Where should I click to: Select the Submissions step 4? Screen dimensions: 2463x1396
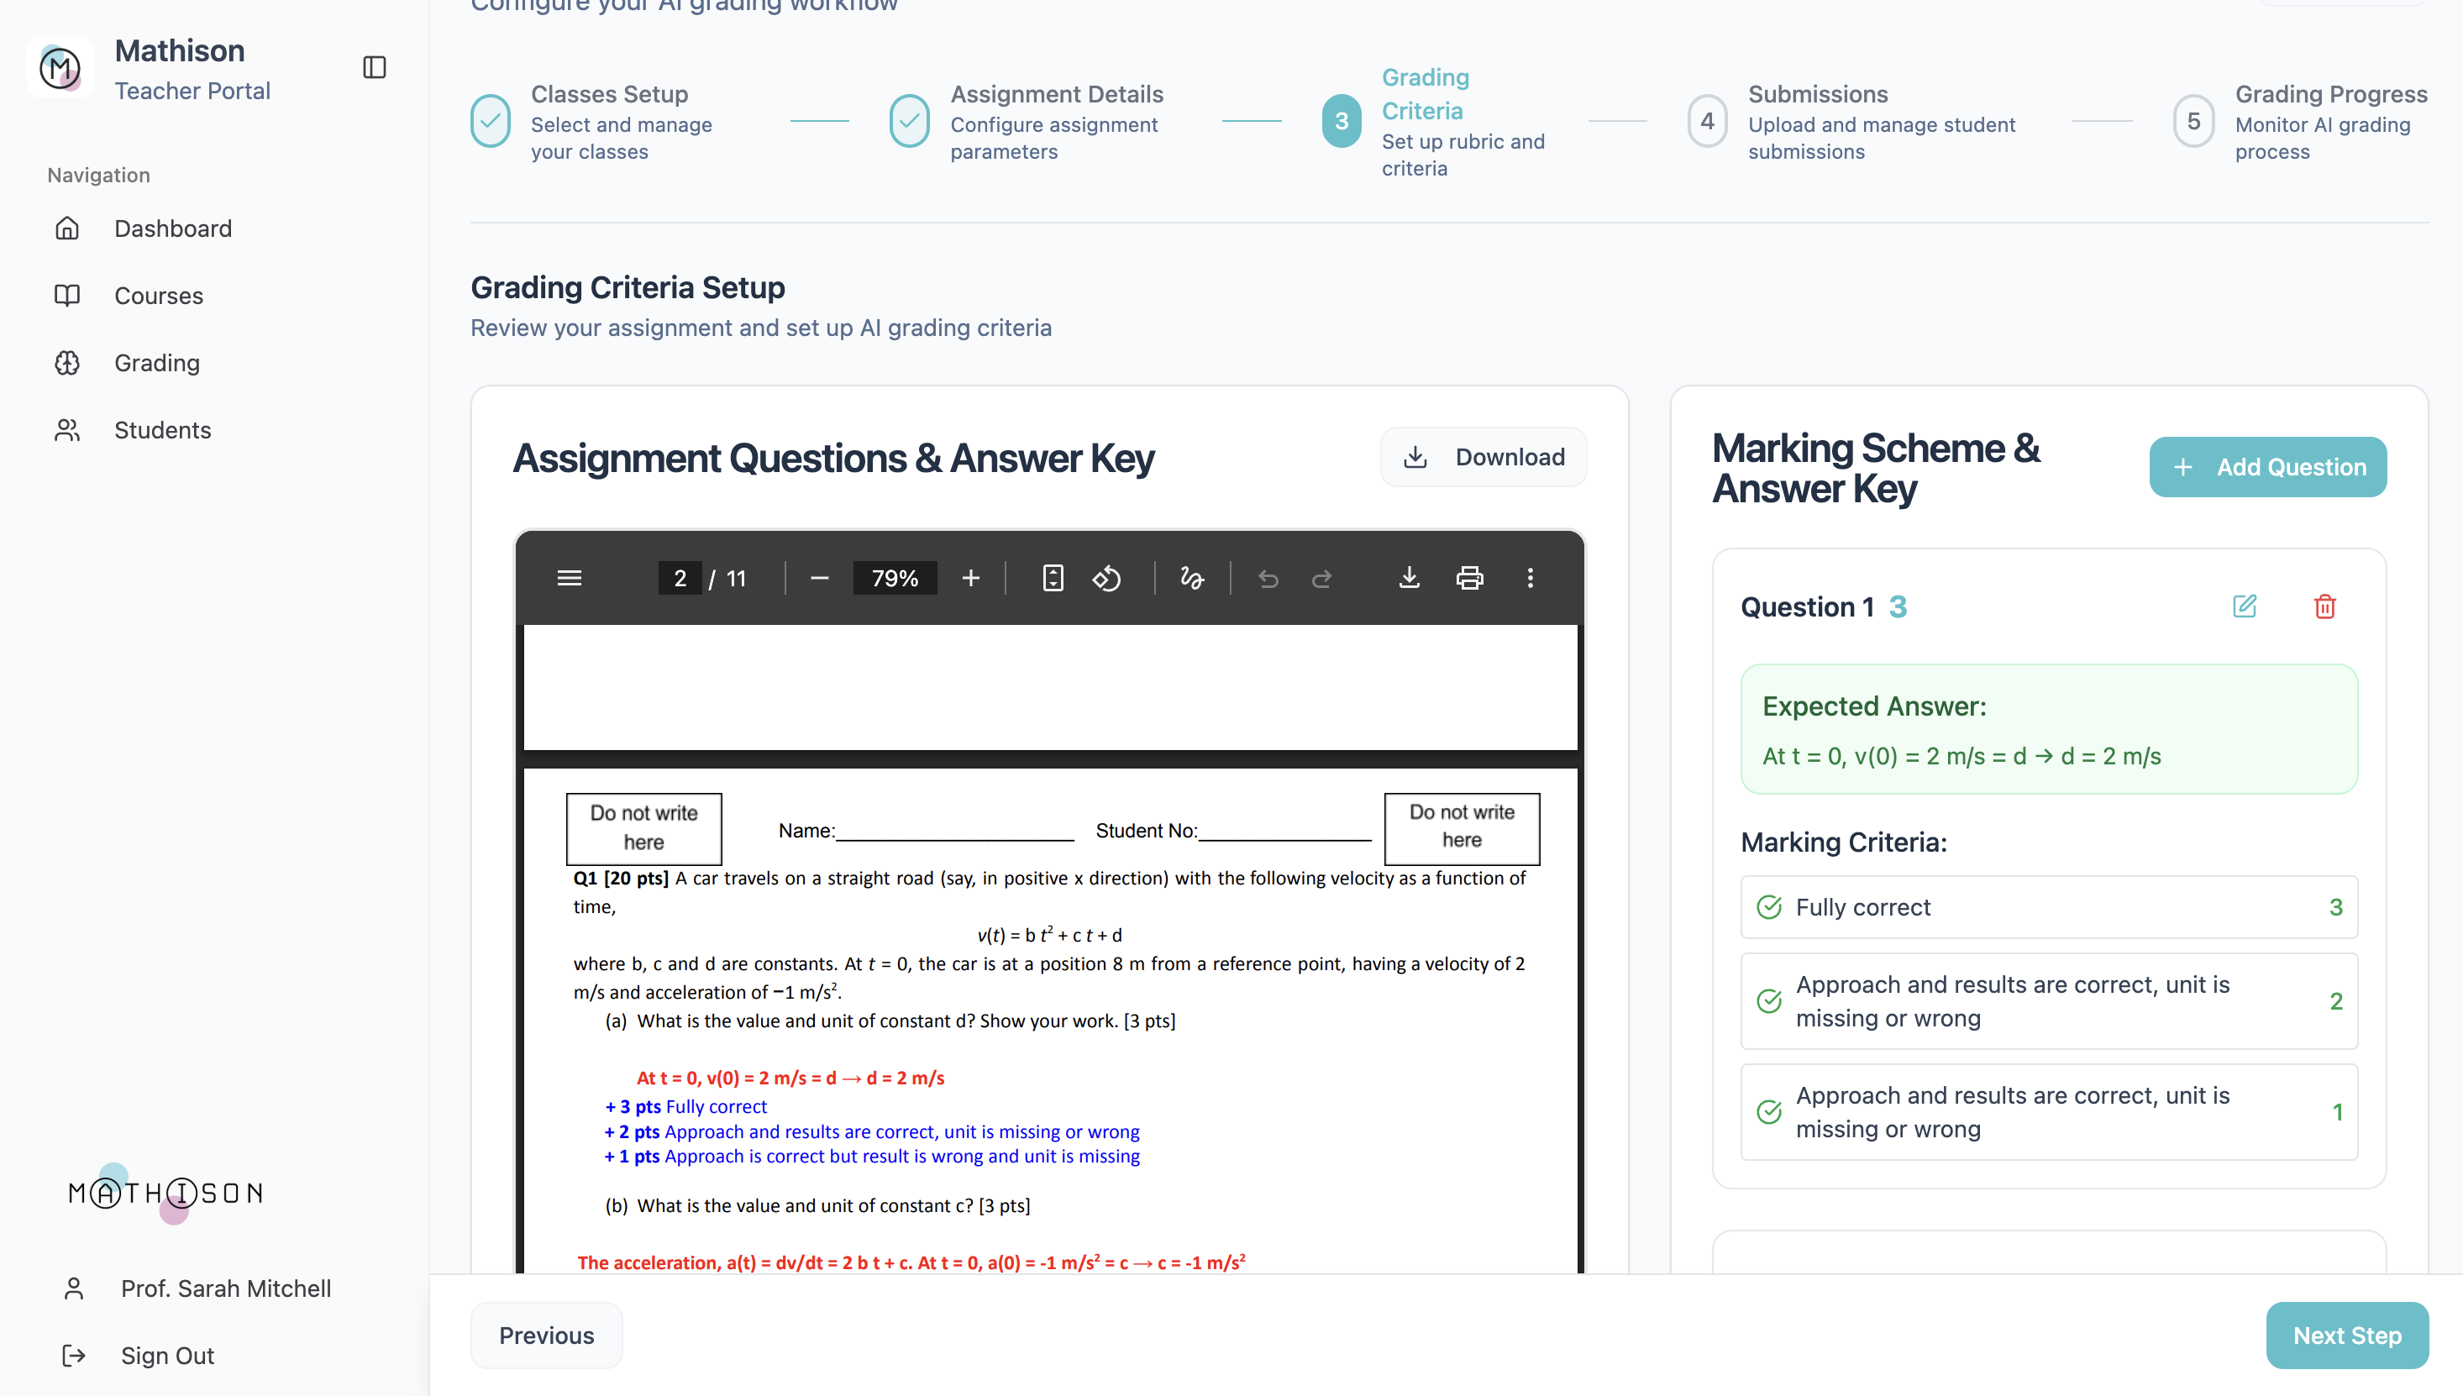tap(1708, 122)
